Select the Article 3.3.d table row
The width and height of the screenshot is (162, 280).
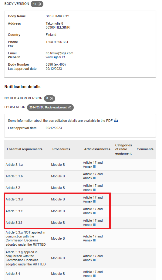[80, 200]
